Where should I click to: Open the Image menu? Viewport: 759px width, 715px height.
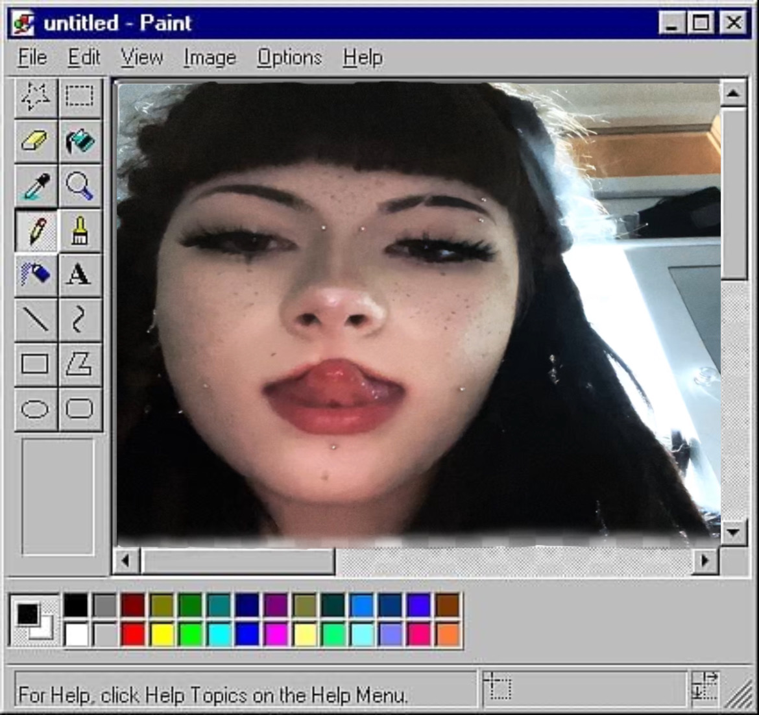209,58
